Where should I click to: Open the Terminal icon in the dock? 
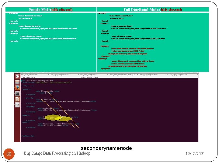pos(17,94)
